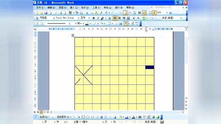Apply subscript formatting
221x124 pixels.
click(x=138, y=18)
